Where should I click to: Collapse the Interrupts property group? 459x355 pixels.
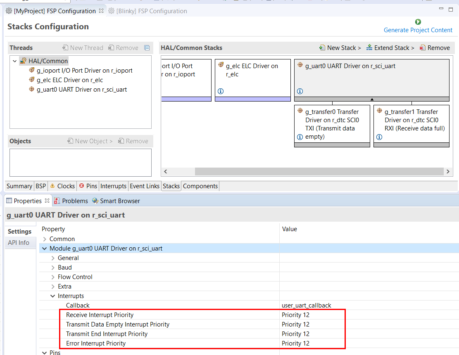click(53, 296)
